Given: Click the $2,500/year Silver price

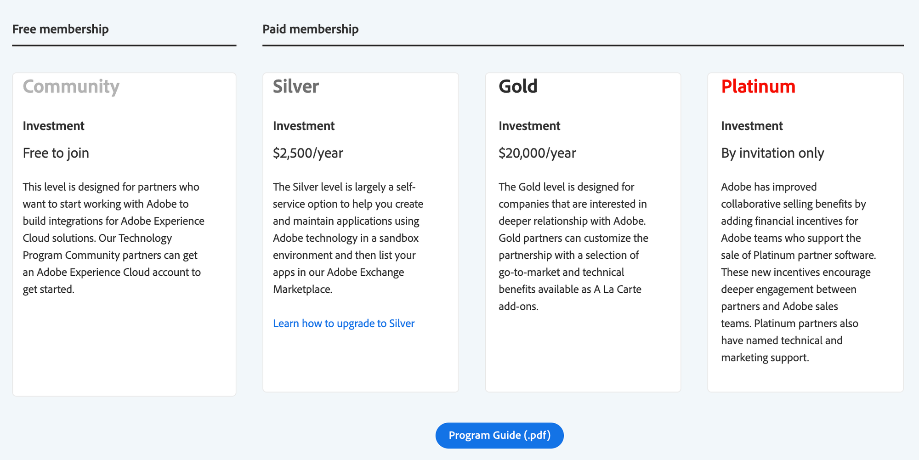Looking at the screenshot, I should (308, 153).
